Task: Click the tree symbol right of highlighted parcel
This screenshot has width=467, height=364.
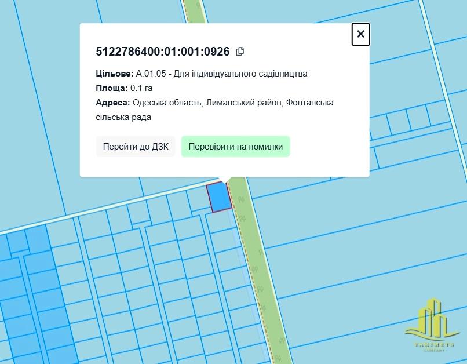Action: click(x=239, y=199)
